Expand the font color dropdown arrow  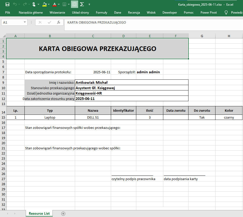click(59, 4)
